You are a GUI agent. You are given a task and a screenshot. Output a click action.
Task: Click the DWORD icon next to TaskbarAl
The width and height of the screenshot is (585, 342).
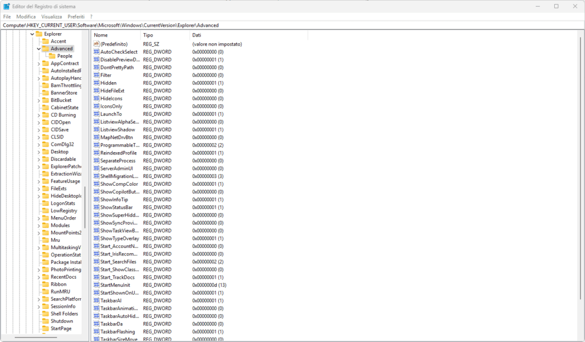tap(96, 301)
